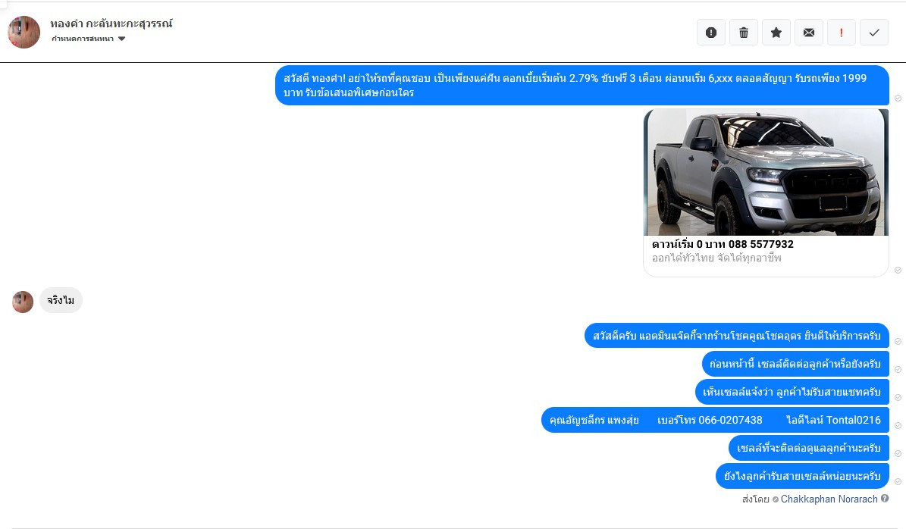Mark conversation as spam with exclamation circle icon
Image resolution: width=906 pixels, height=529 pixels.
[710, 33]
